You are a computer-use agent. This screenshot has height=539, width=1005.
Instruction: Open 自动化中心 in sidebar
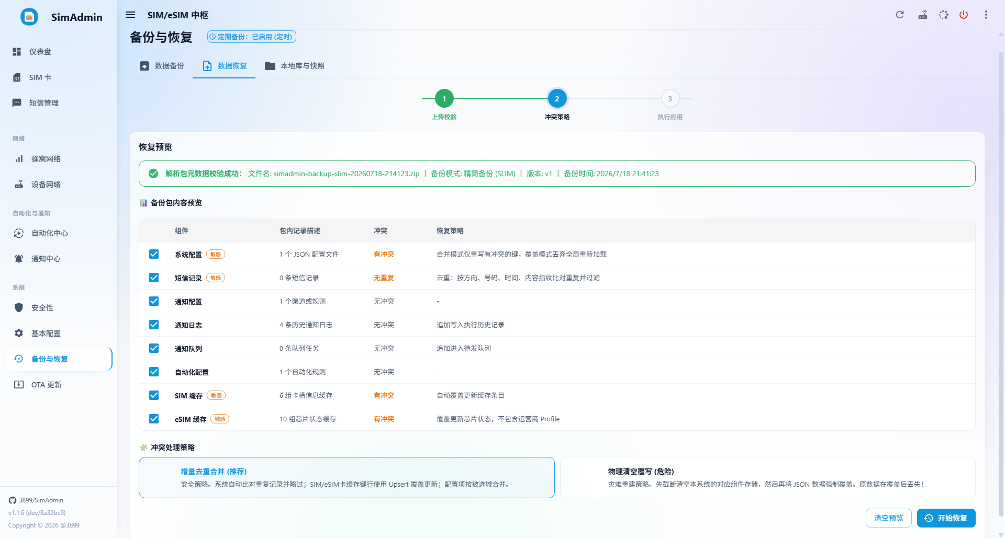(x=58, y=233)
